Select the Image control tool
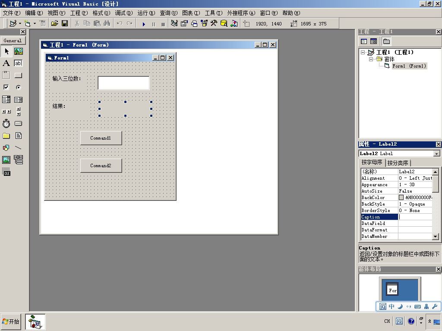442x331 pixels. tap(6, 159)
